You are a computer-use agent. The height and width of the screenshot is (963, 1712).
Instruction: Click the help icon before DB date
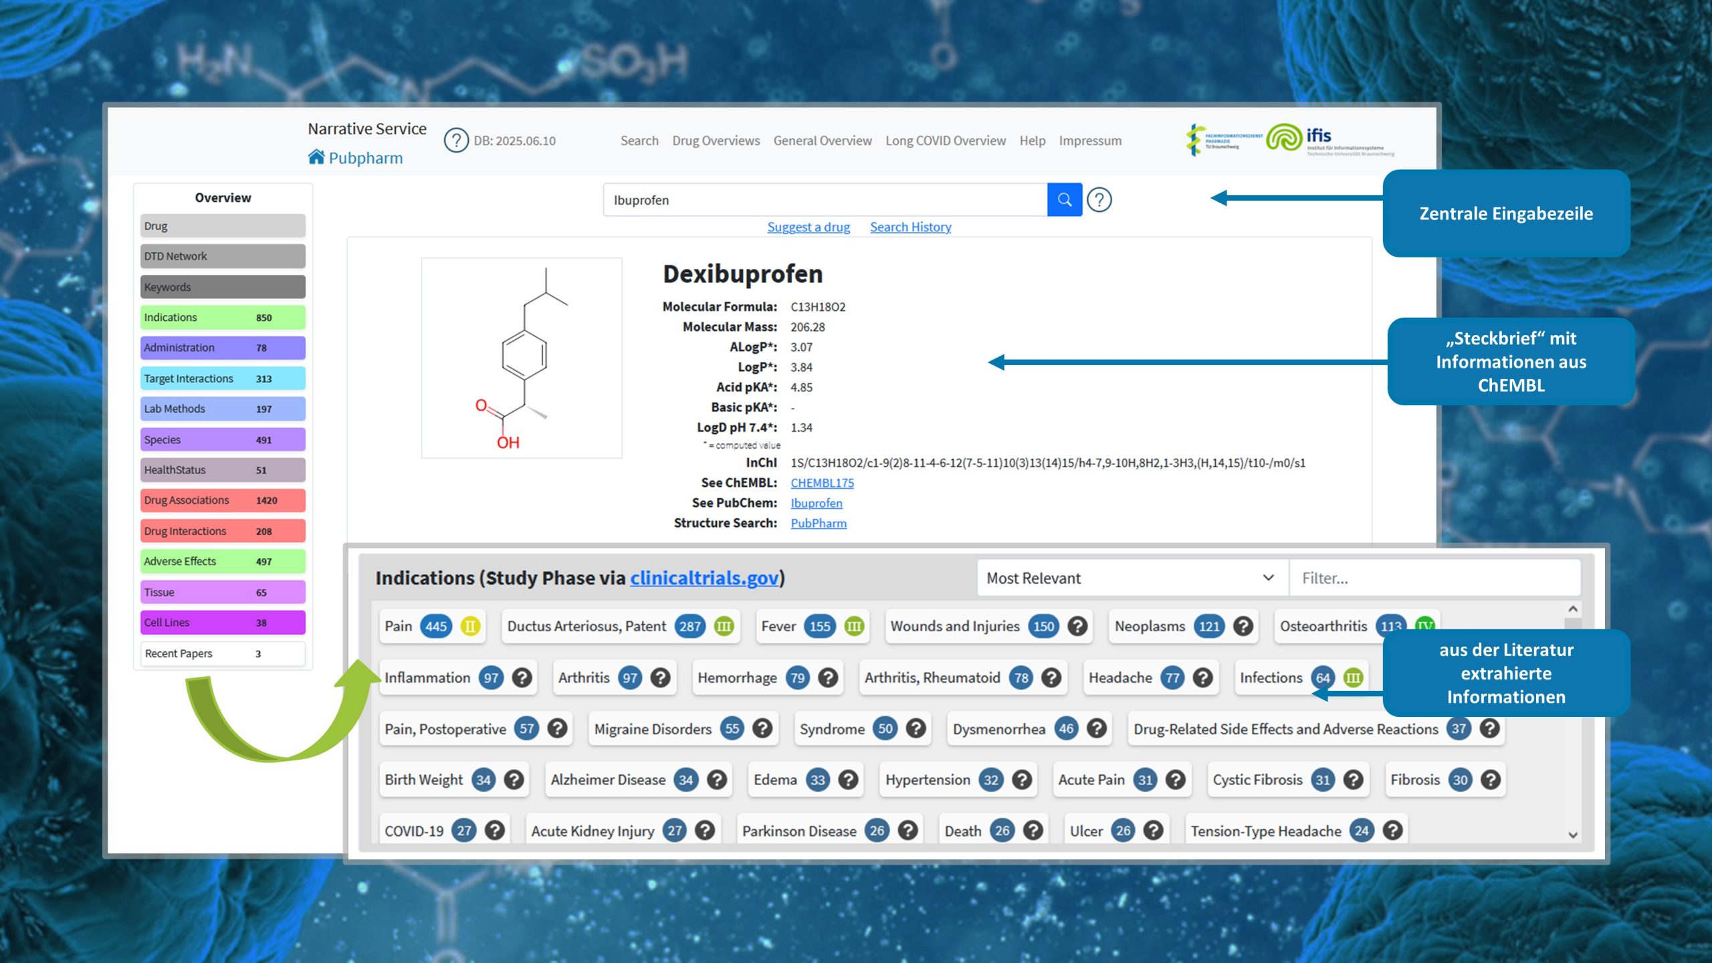[x=456, y=140]
